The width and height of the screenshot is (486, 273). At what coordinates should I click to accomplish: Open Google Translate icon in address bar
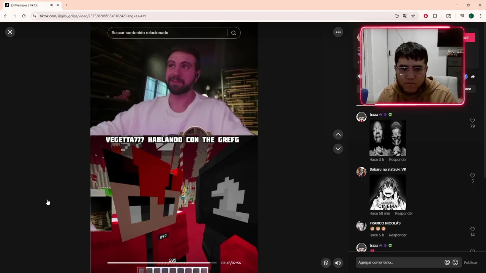click(405, 16)
